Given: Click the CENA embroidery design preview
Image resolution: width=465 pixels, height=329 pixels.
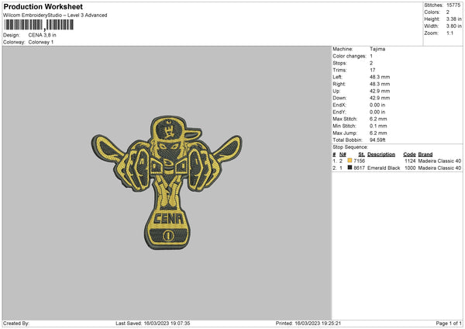Looking at the screenshot, I should pyautogui.click(x=167, y=182).
